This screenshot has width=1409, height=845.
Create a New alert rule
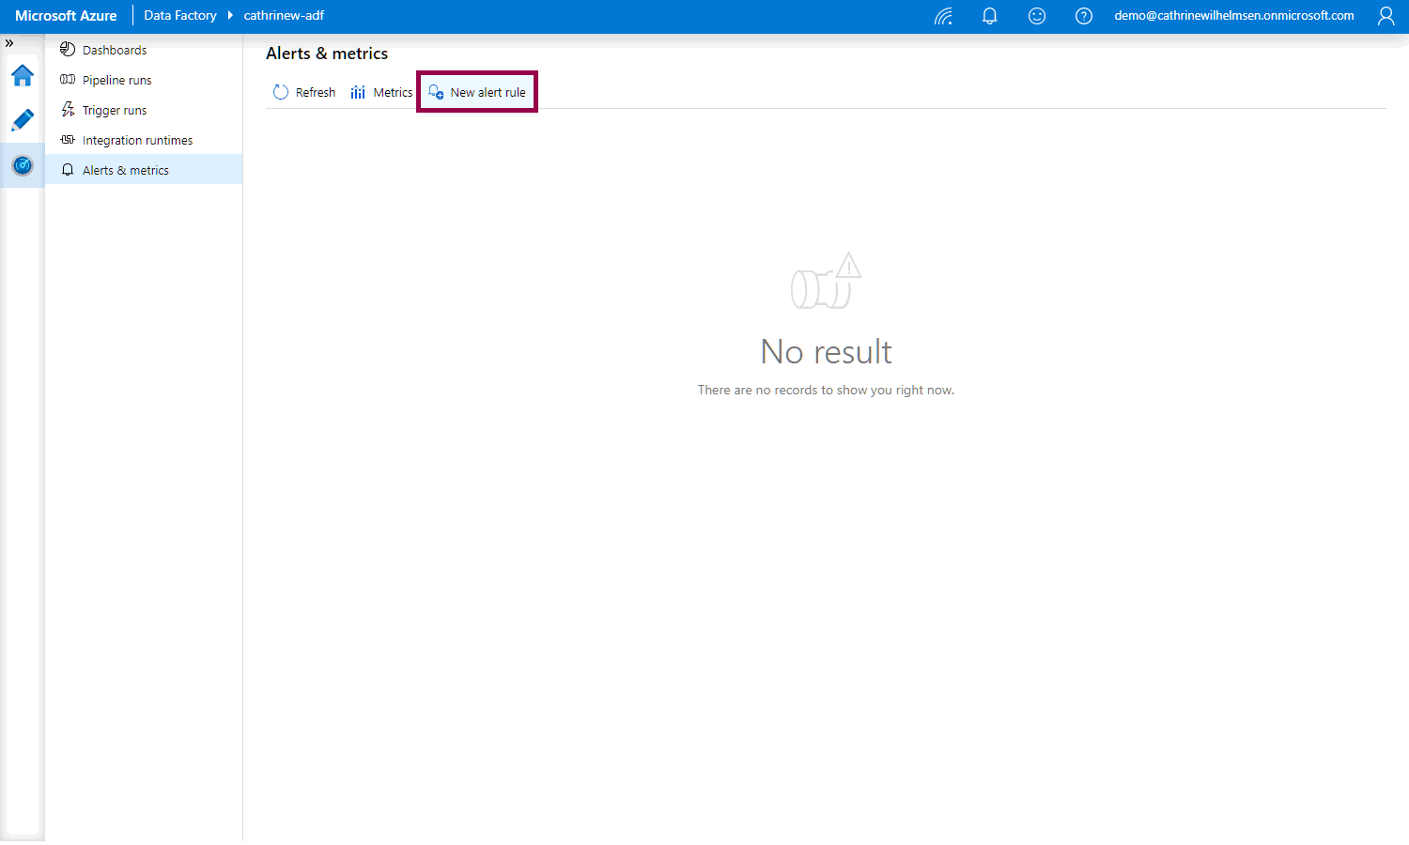(477, 92)
